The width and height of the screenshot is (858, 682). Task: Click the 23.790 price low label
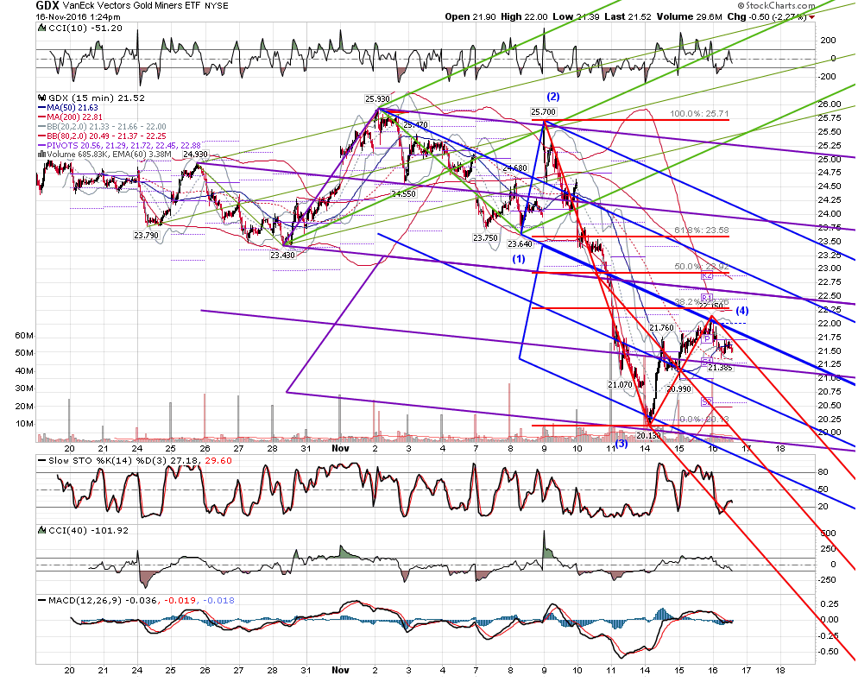coord(146,236)
